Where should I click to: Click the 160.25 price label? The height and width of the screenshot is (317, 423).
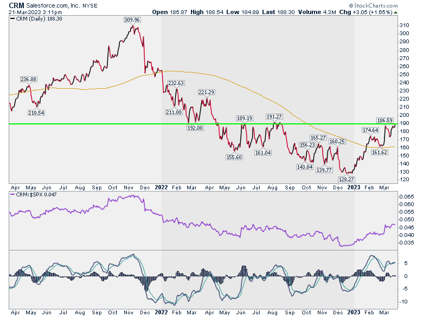tap(337, 142)
